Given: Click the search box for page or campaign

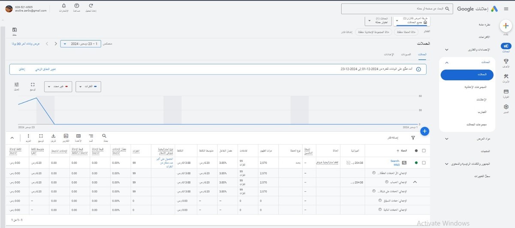Looking at the screenshot, I should coord(397,9).
